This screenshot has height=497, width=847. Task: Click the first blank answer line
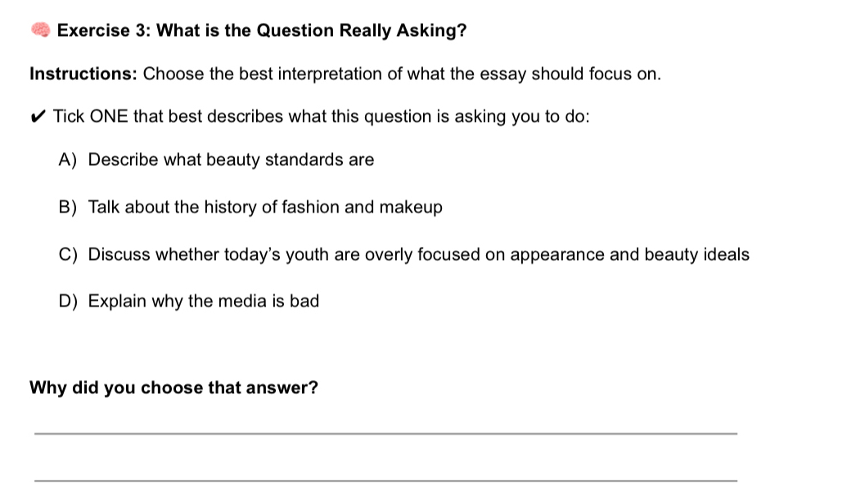[x=385, y=432]
